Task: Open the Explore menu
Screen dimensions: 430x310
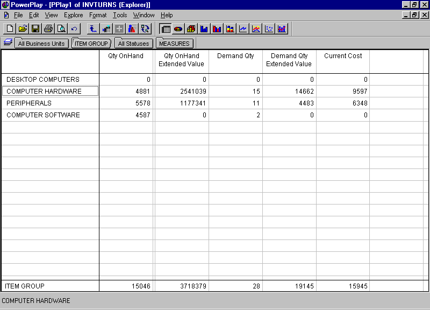Action: [74, 15]
